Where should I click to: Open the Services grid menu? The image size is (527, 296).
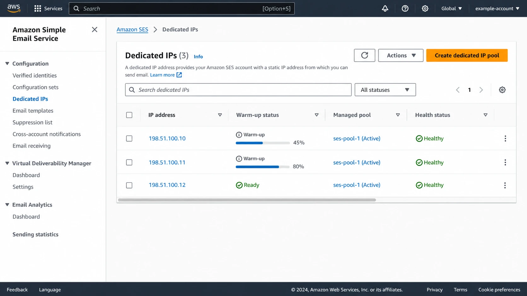coord(48,8)
